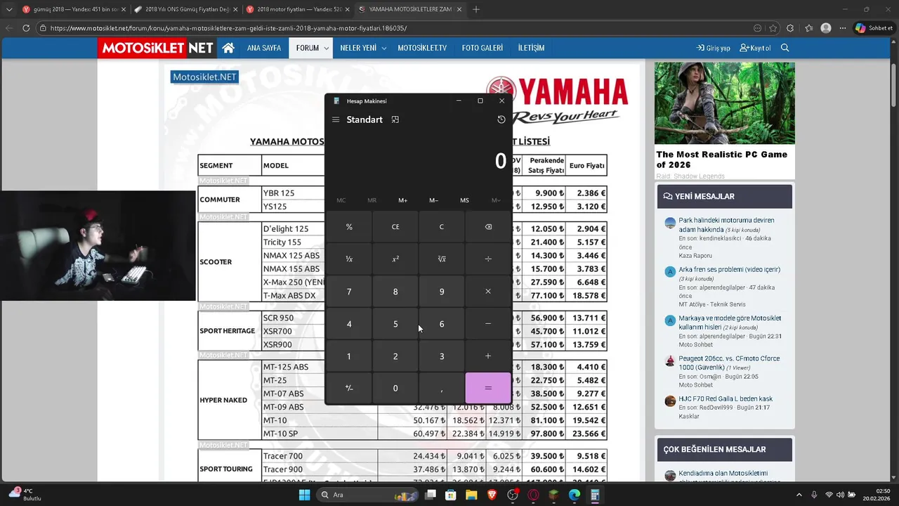Add page to favorites star icon
The height and width of the screenshot is (506, 899).
coord(773,28)
